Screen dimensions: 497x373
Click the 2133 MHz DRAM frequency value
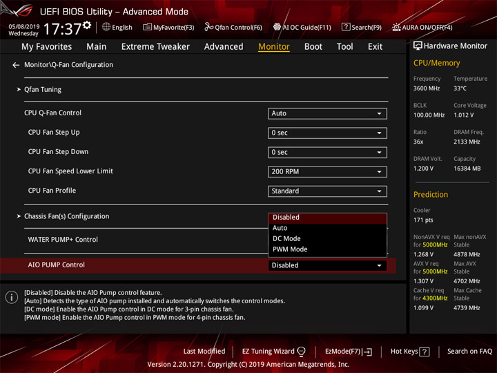click(467, 142)
